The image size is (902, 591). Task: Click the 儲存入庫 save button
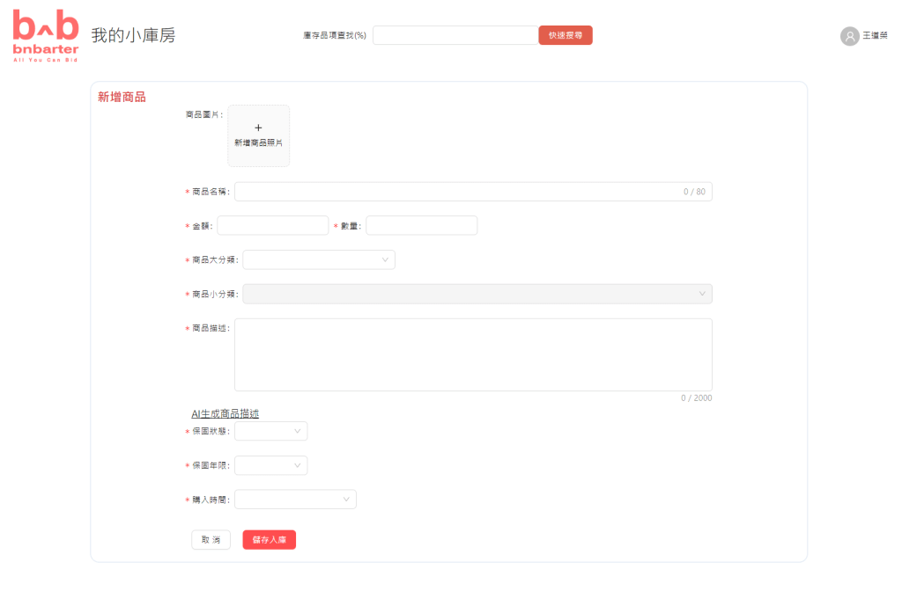[x=269, y=540]
